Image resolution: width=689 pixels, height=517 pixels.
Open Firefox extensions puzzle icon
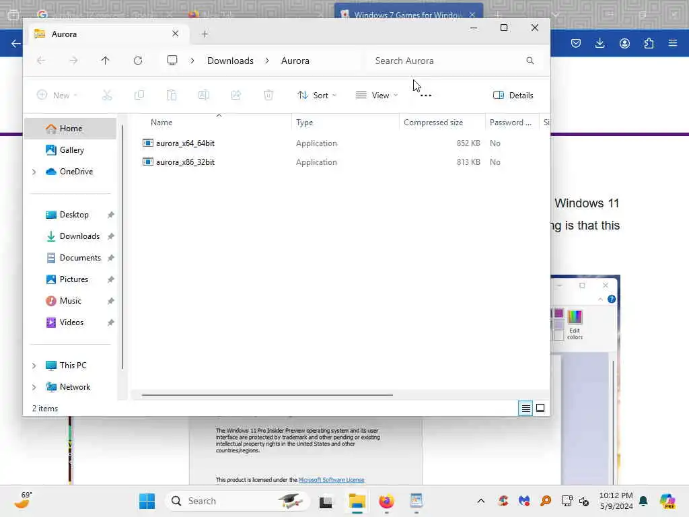(649, 43)
